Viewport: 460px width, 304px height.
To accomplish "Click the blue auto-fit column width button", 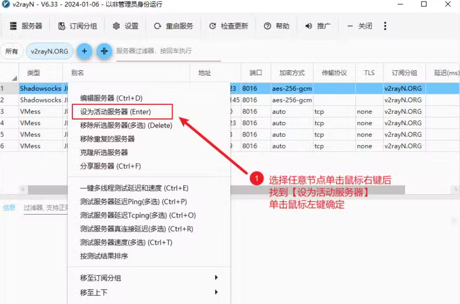I will coord(104,51).
